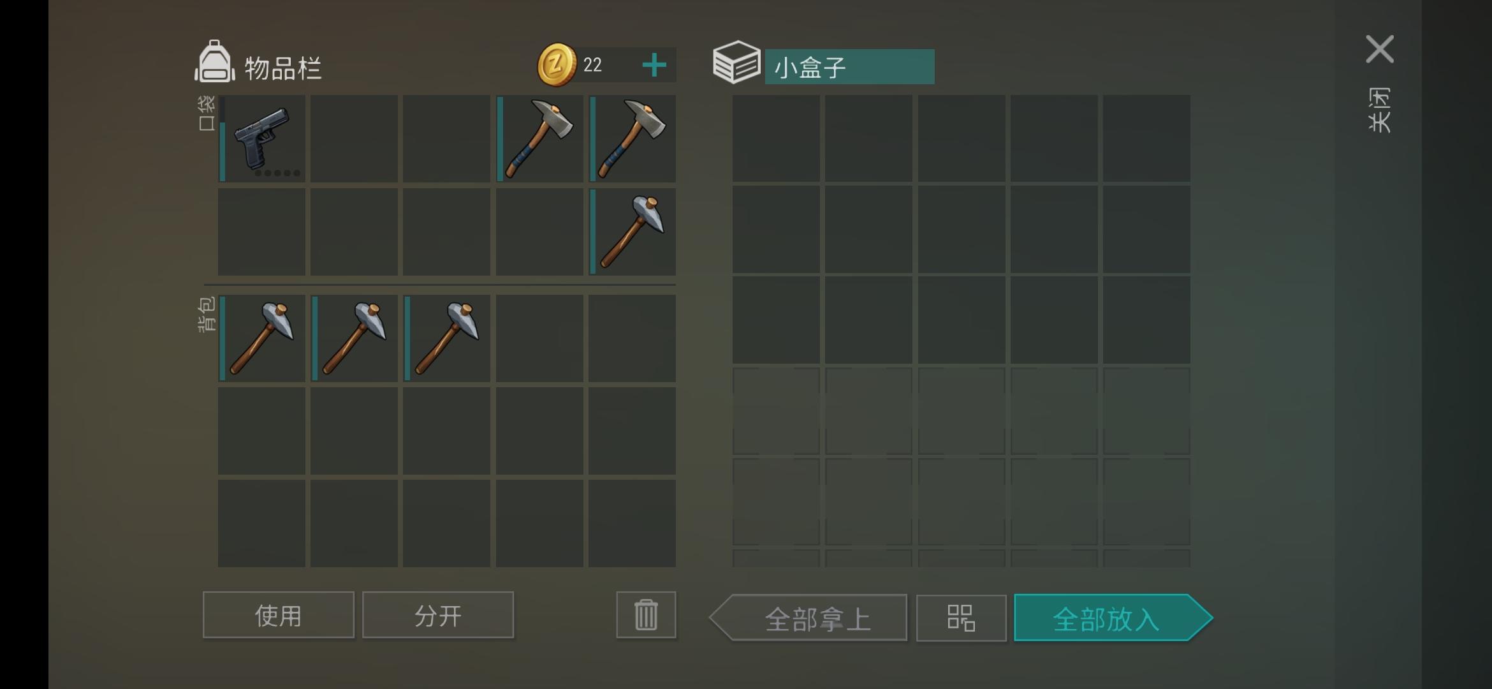Image resolution: width=1492 pixels, height=689 pixels.
Task: Click the backpack 物品栏 icon
Action: coord(214,62)
